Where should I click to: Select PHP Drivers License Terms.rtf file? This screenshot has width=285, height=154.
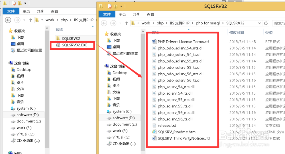tap(183, 42)
